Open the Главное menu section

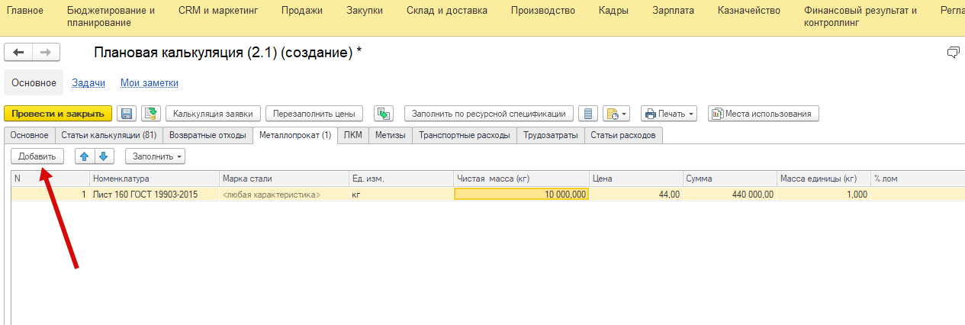pyautogui.click(x=25, y=11)
